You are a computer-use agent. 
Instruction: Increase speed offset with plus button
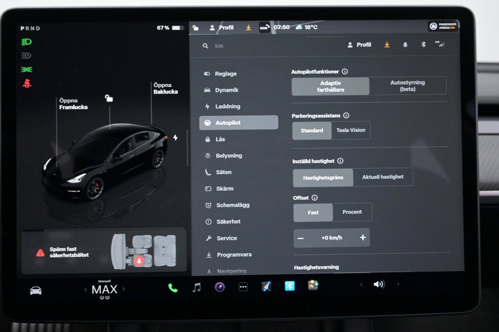[363, 238]
